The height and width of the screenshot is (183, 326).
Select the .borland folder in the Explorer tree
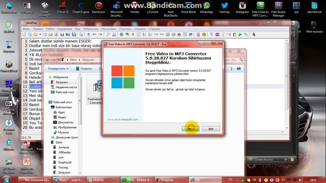[61, 147]
